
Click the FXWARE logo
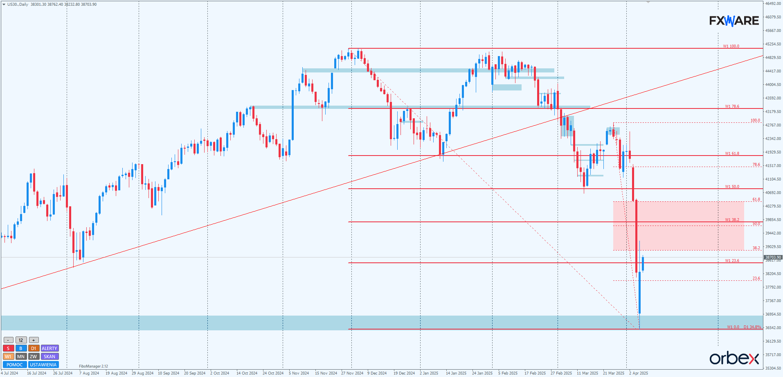click(x=734, y=20)
